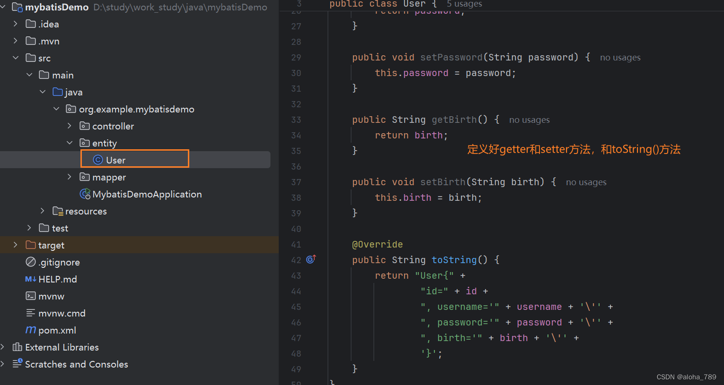Collapse org.example.mybatisdemo package
The height and width of the screenshot is (385, 724).
56,109
